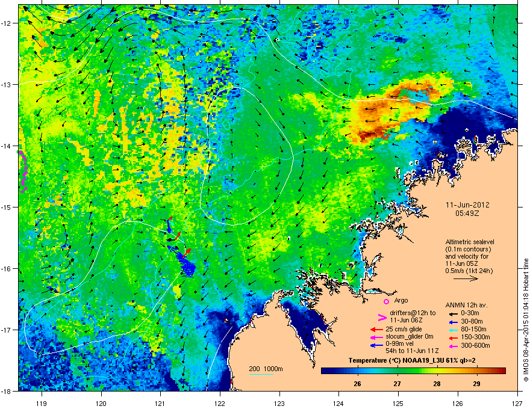Screen dimensions: 530x409
Task: Click the Argo legend label
Action: pyautogui.click(x=401, y=300)
